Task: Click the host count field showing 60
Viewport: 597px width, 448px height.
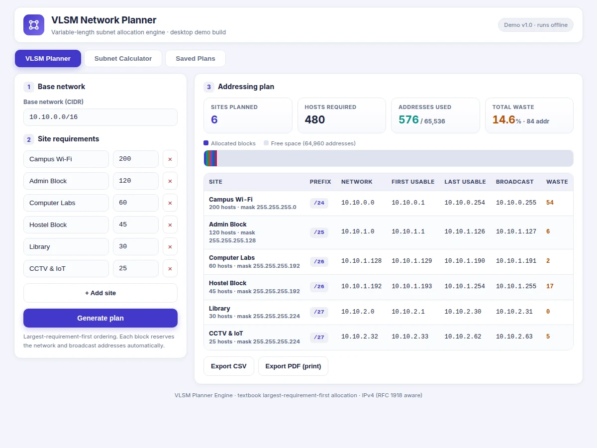Action: (136, 203)
